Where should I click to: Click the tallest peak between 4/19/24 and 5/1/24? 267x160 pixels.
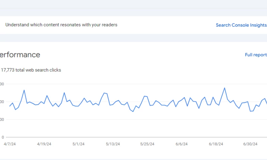[x=64, y=93]
